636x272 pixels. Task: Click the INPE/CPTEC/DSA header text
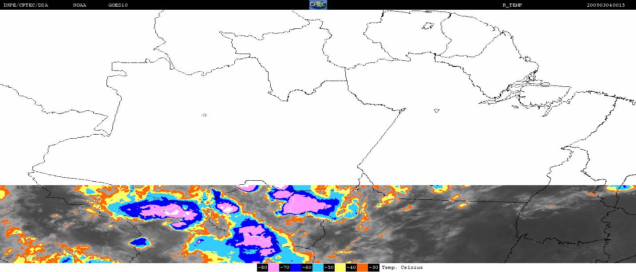25,5
